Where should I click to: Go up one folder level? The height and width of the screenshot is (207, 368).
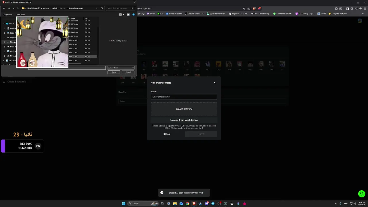(x=18, y=8)
